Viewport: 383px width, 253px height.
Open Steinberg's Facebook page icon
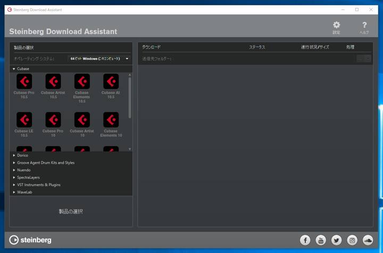click(x=305, y=240)
